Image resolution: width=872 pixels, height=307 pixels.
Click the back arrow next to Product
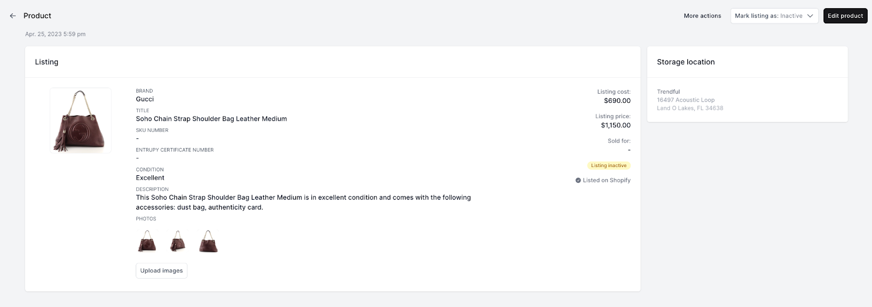point(13,16)
